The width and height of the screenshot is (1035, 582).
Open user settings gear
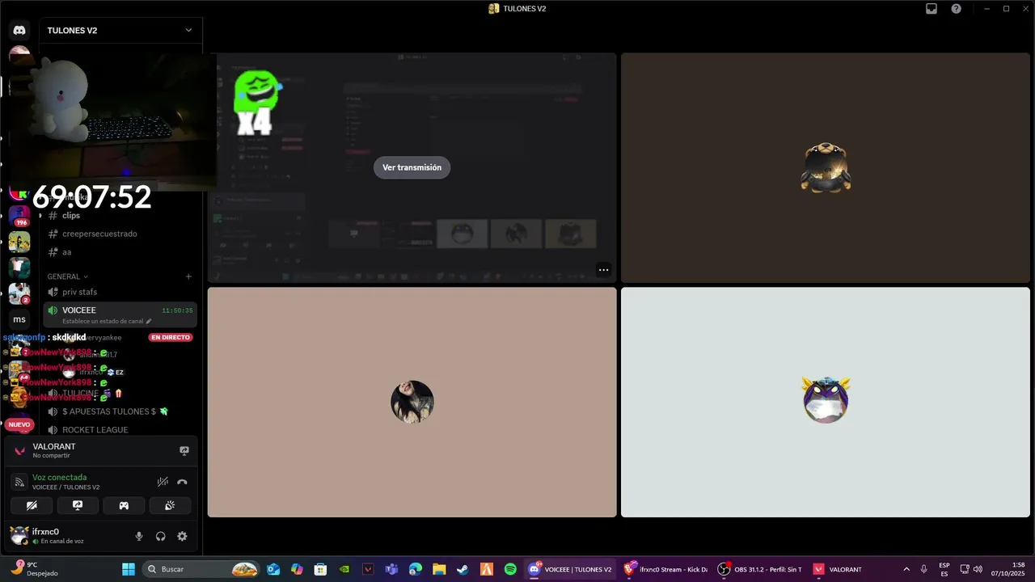[x=182, y=536]
